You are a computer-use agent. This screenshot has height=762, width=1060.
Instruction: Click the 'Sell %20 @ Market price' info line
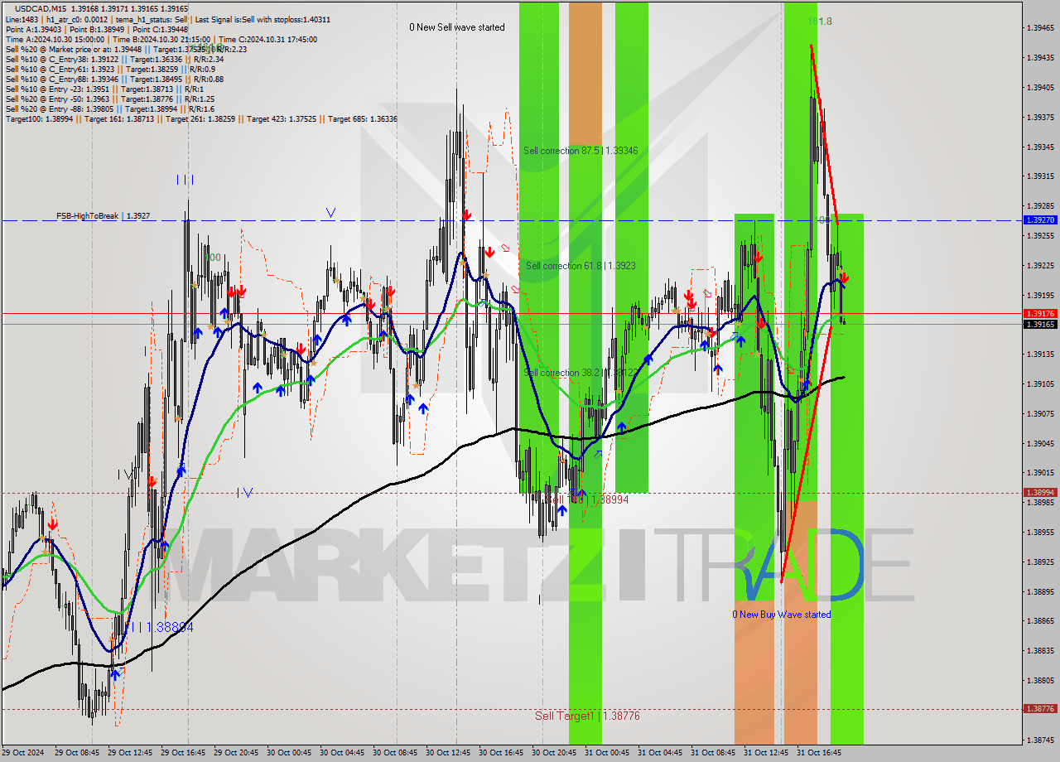click(x=126, y=49)
